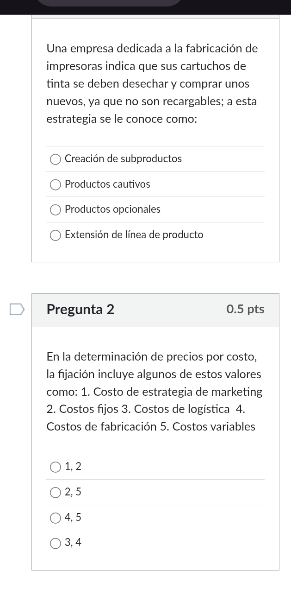Click the '3, 4' answer label text
The height and width of the screenshot is (596, 291).
(73, 543)
